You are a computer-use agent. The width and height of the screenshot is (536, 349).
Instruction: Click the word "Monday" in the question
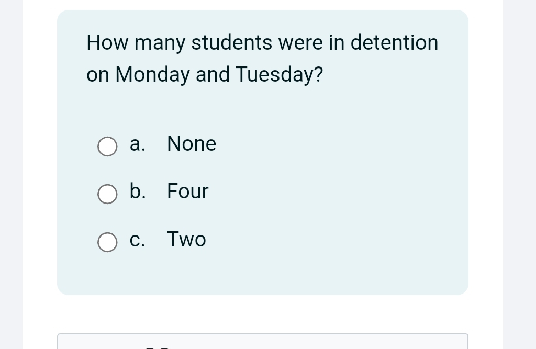[152, 75]
